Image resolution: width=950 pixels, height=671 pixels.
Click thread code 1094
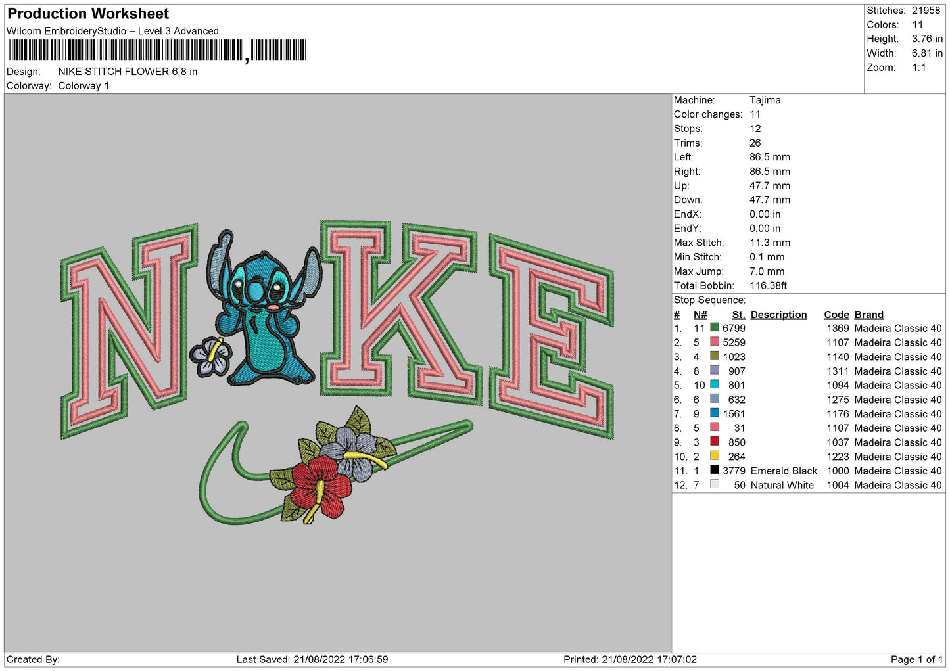tap(838, 385)
